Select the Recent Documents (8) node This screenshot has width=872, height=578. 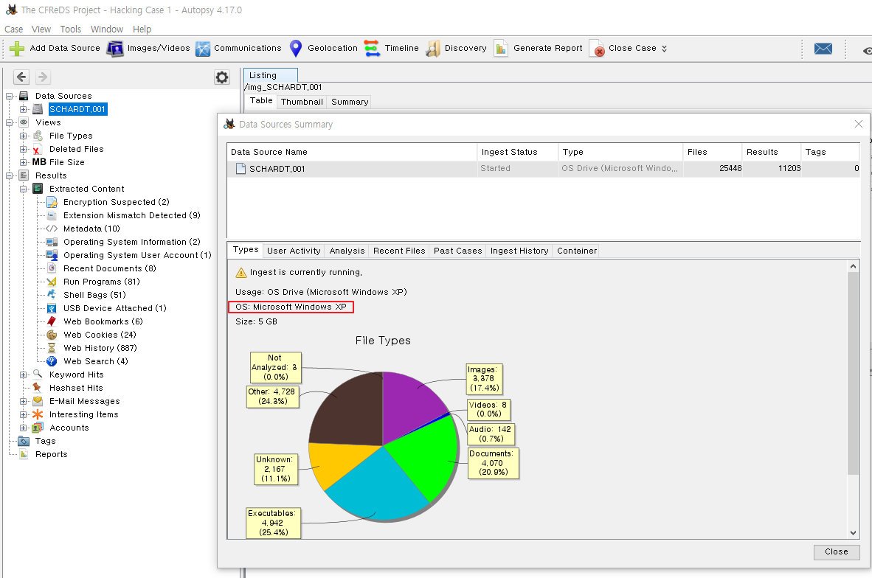click(110, 268)
